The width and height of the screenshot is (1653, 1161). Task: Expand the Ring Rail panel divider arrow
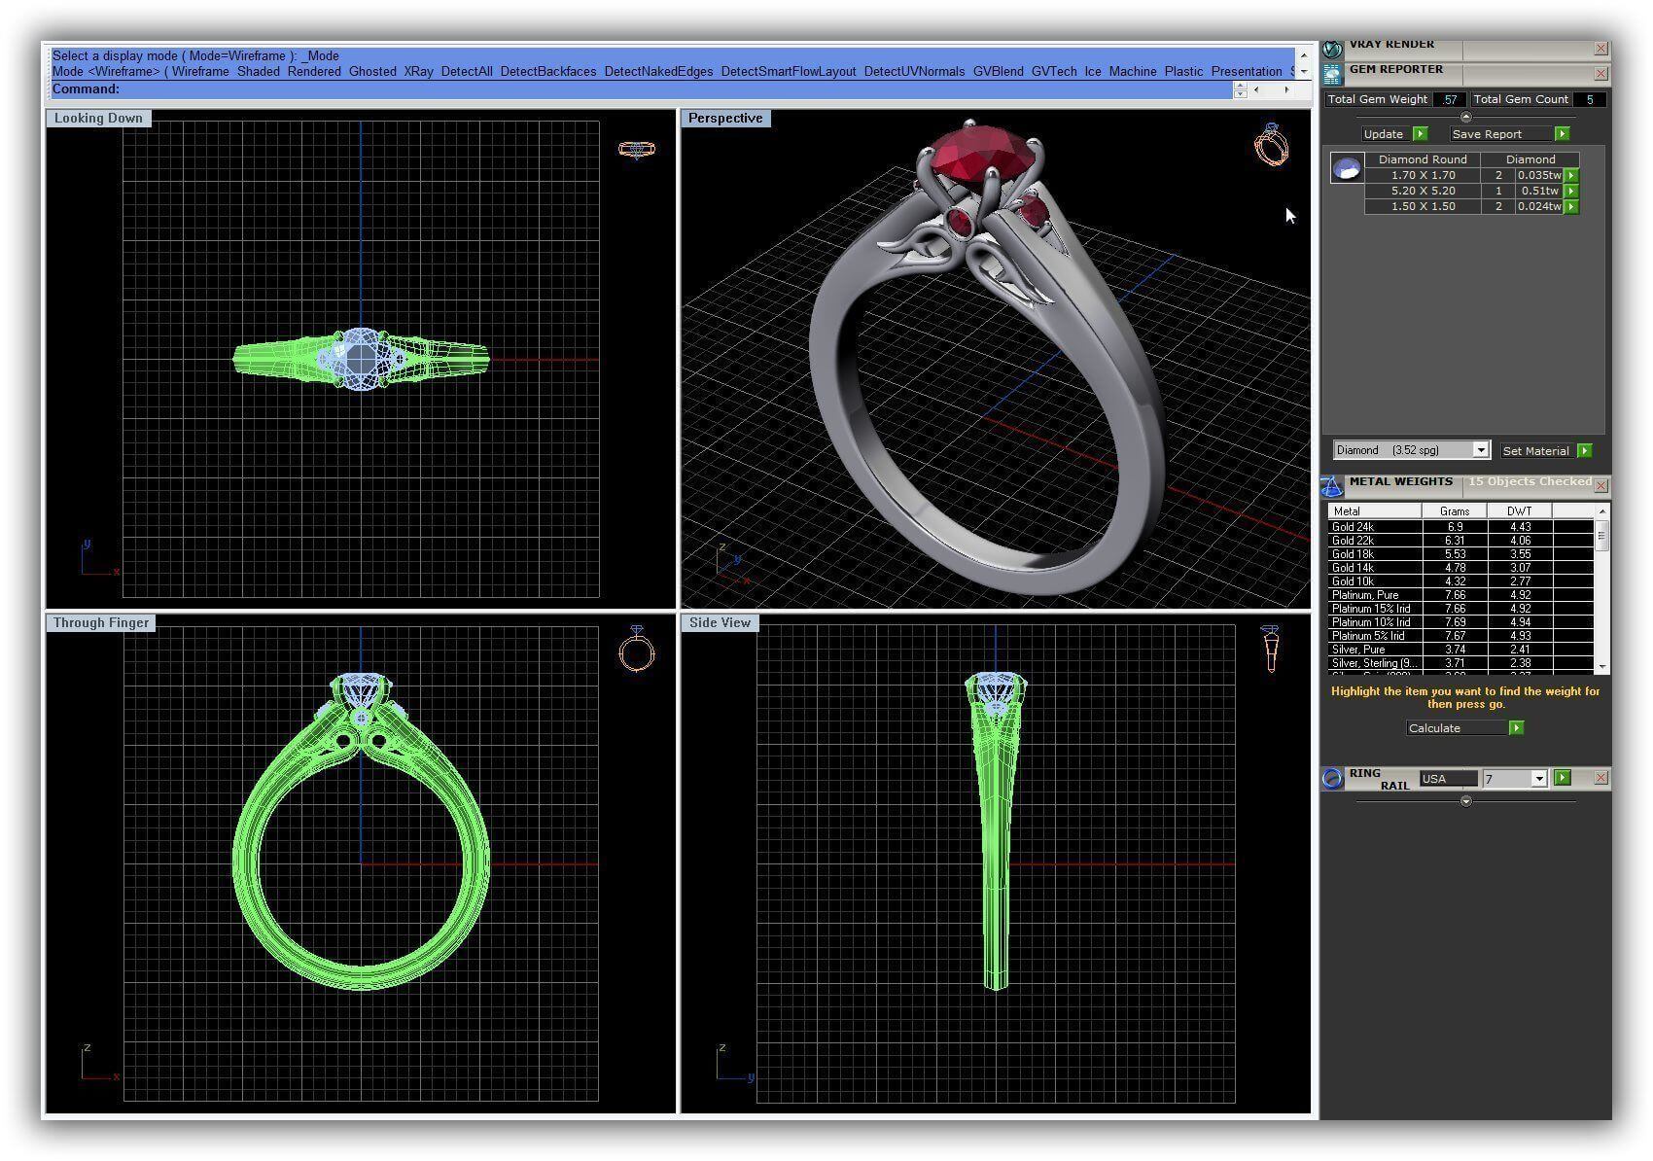[1466, 801]
